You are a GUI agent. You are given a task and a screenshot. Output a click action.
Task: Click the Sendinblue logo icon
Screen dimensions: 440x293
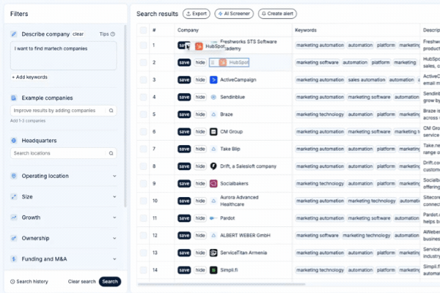213,97
